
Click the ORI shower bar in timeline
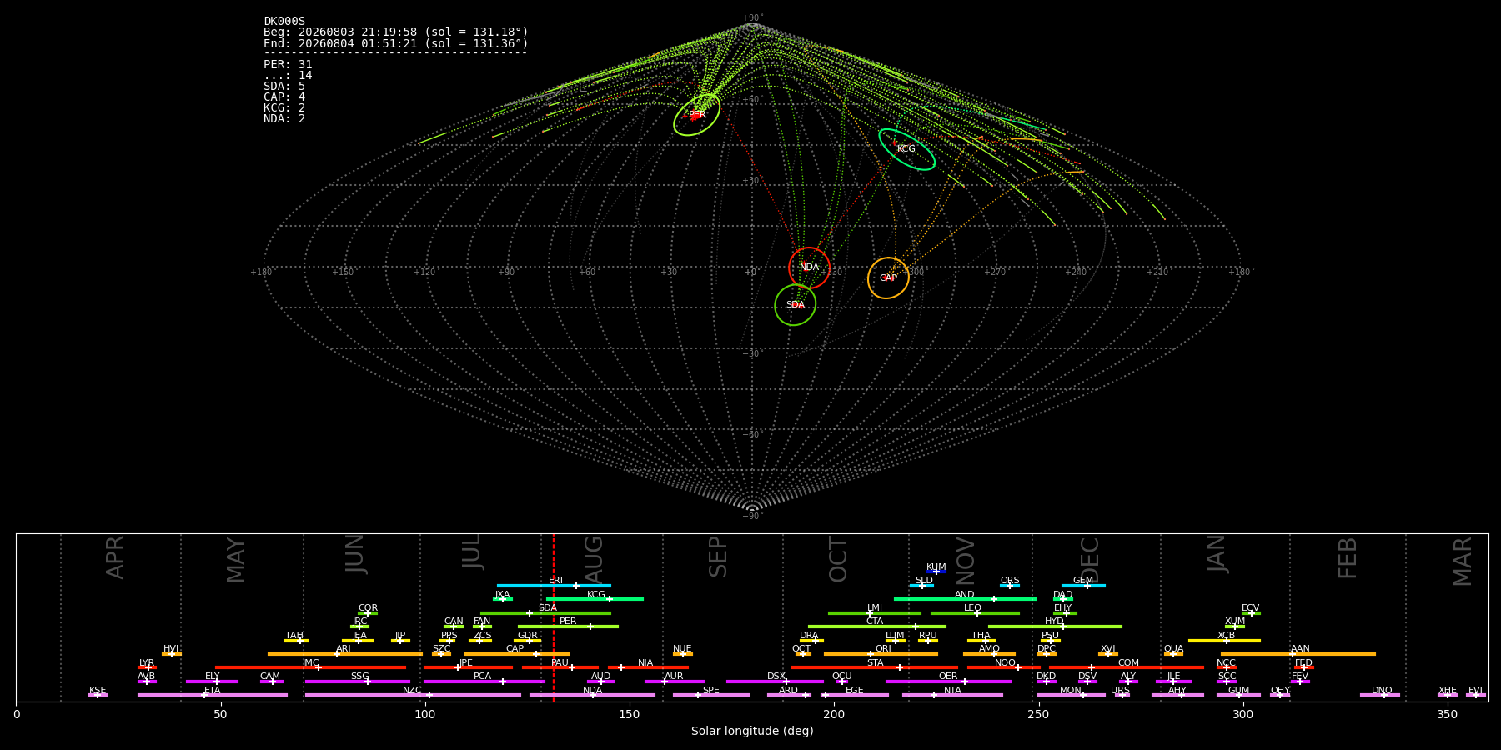[x=881, y=654]
